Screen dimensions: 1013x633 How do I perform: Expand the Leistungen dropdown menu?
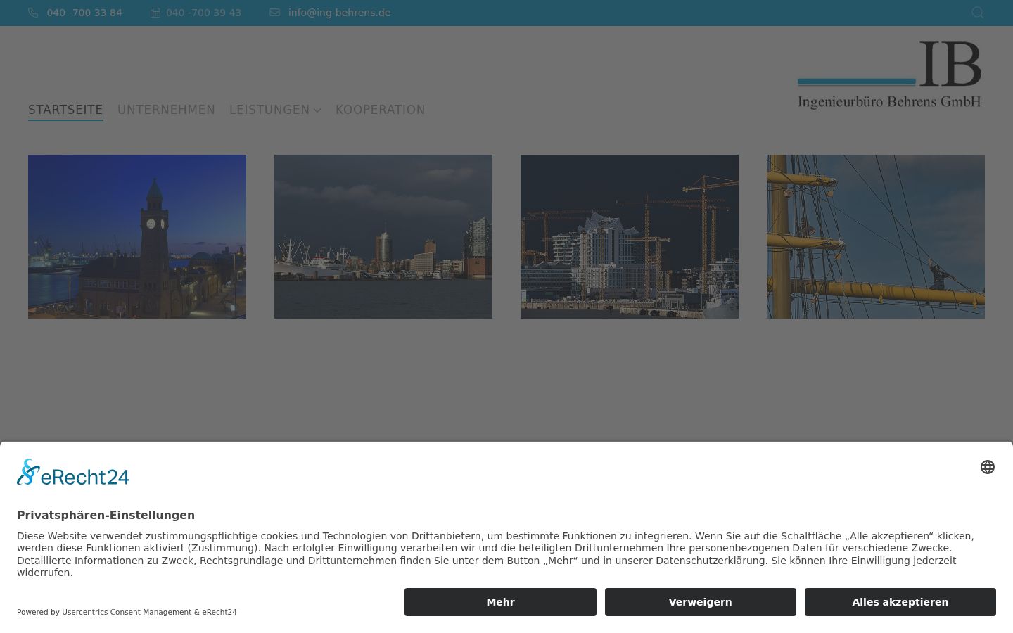point(275,110)
